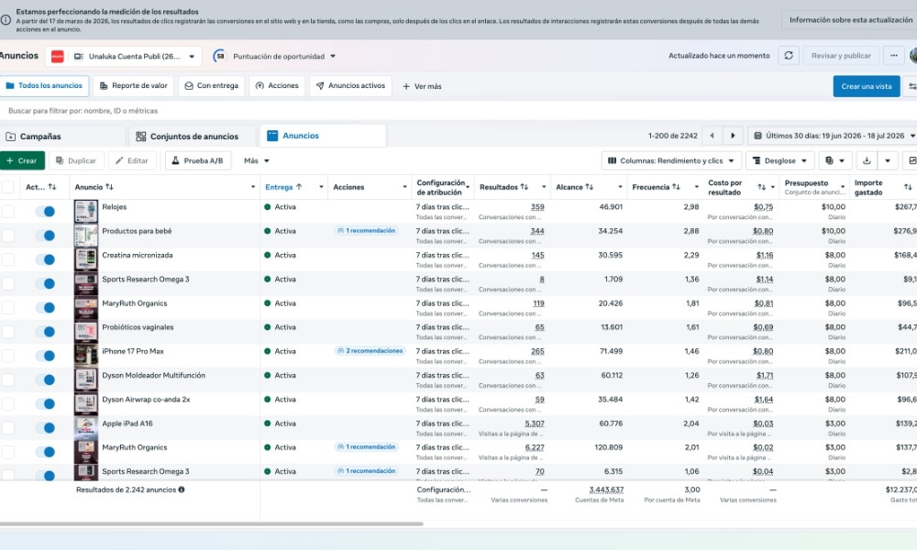
Task: Click the horizontal scrollbar below the table
Action: pos(211,524)
